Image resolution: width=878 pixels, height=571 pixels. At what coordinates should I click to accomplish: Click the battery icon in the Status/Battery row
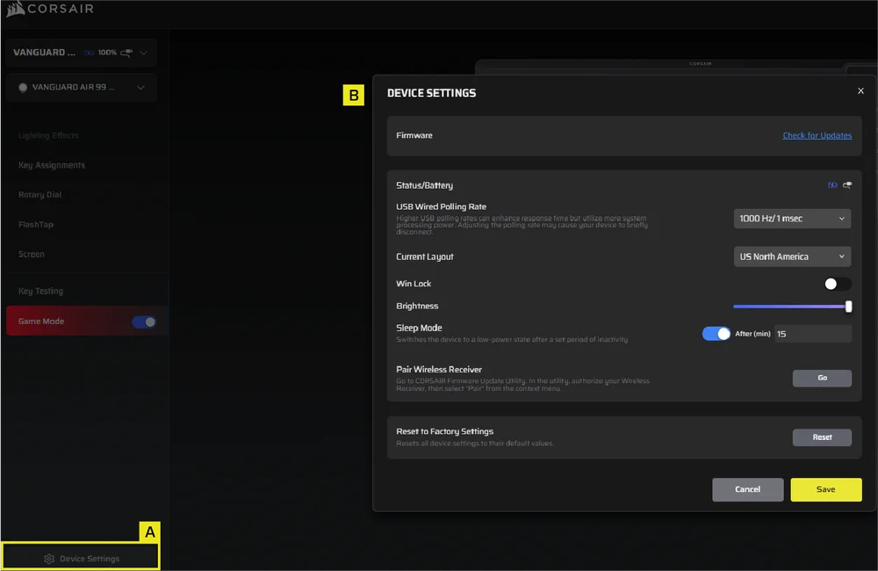pos(832,185)
